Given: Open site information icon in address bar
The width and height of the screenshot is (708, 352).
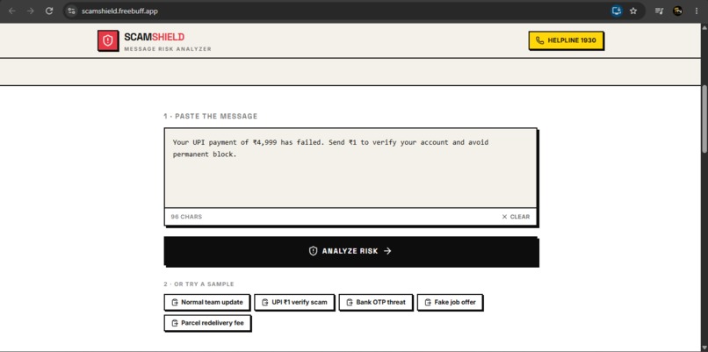Looking at the screenshot, I should tap(71, 11).
